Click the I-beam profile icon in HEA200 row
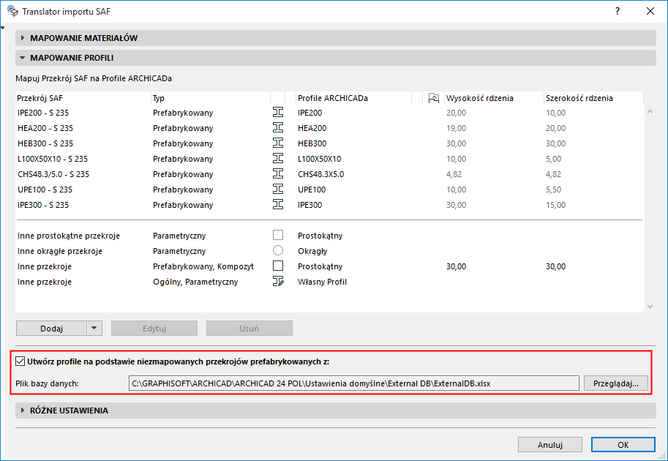The image size is (668, 461). [x=278, y=128]
